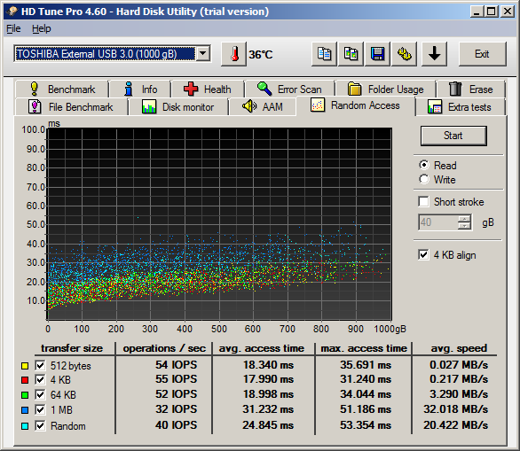520x451 pixels.
Task: Click the thermometer temperature icon
Action: (x=234, y=54)
